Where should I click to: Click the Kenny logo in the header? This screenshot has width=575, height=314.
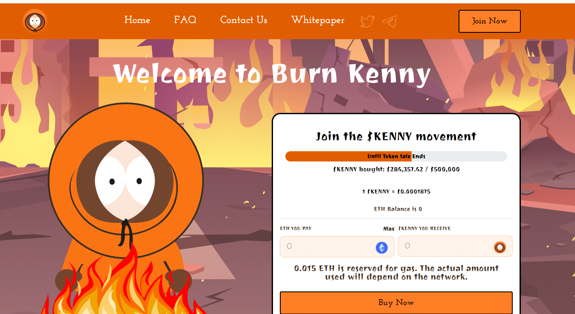[x=35, y=21]
